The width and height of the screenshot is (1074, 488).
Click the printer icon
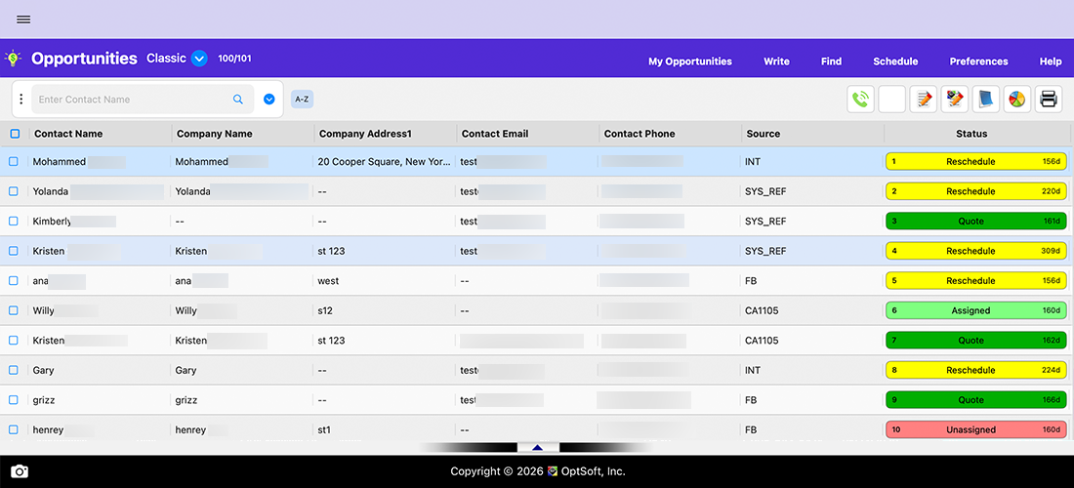[1048, 100]
